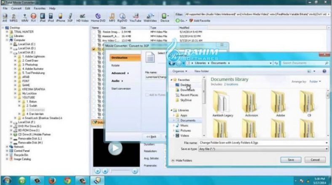
Task: Open the WebVideo toolbar icon
Action: tap(150, 18)
